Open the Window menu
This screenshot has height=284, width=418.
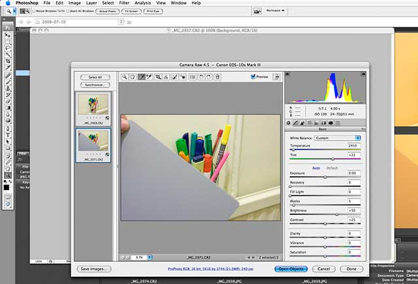click(x=178, y=3)
